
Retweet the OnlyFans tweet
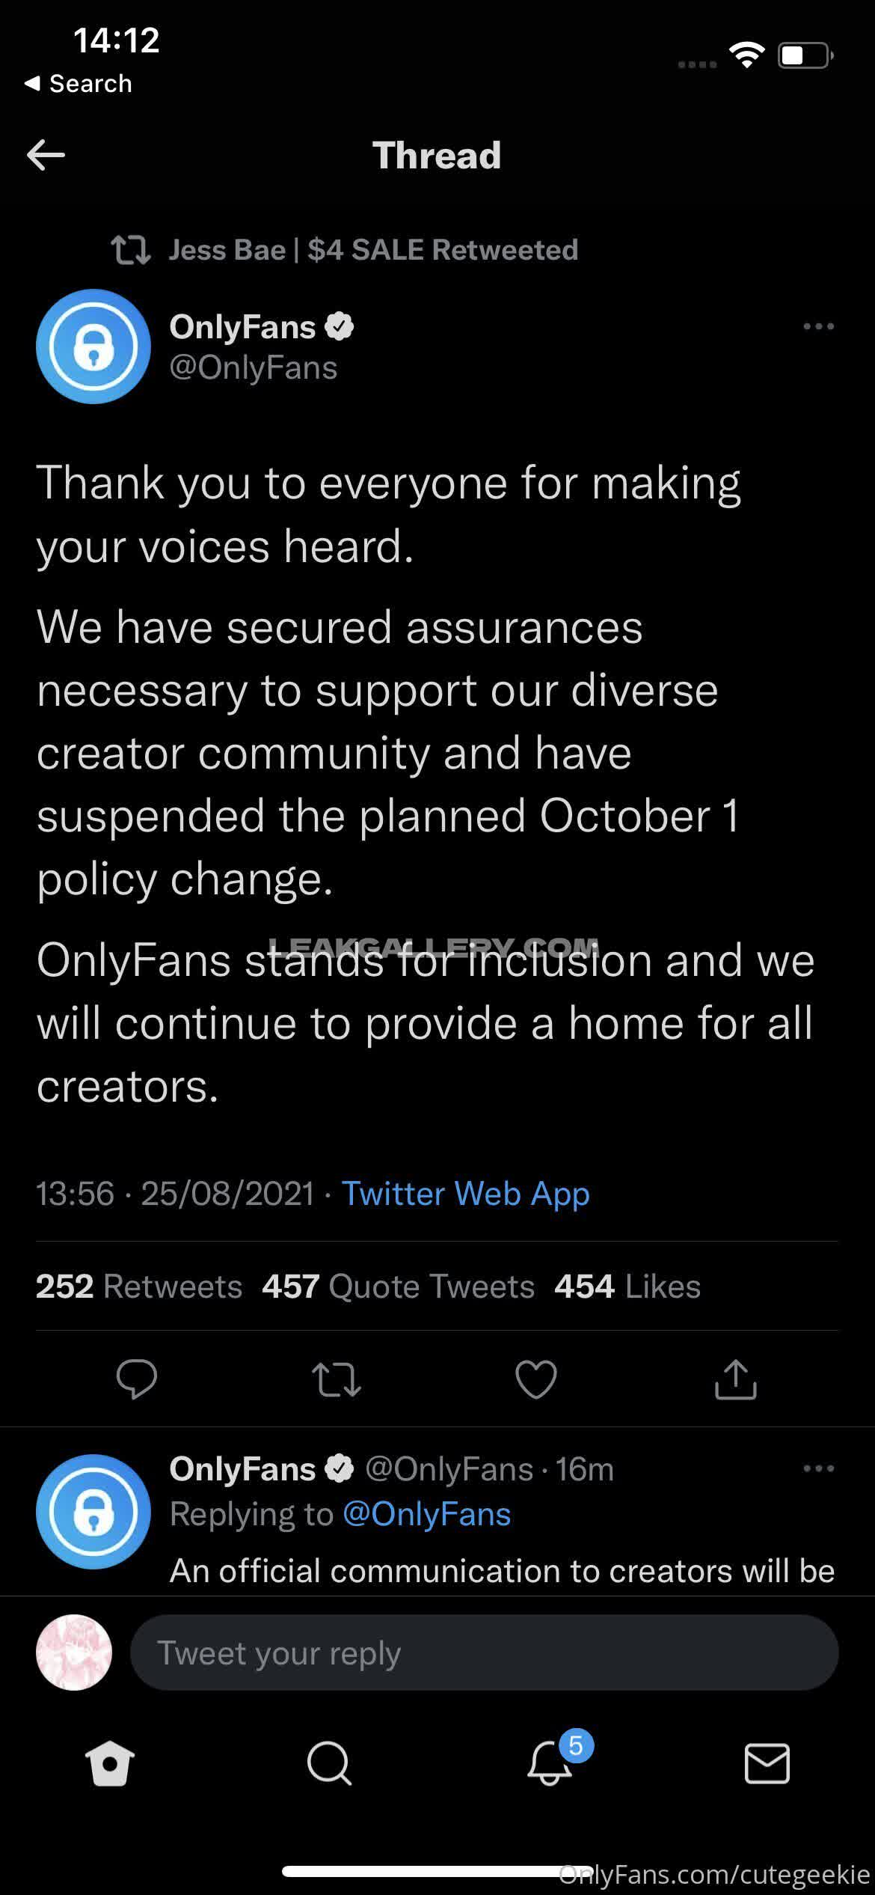(x=336, y=1379)
